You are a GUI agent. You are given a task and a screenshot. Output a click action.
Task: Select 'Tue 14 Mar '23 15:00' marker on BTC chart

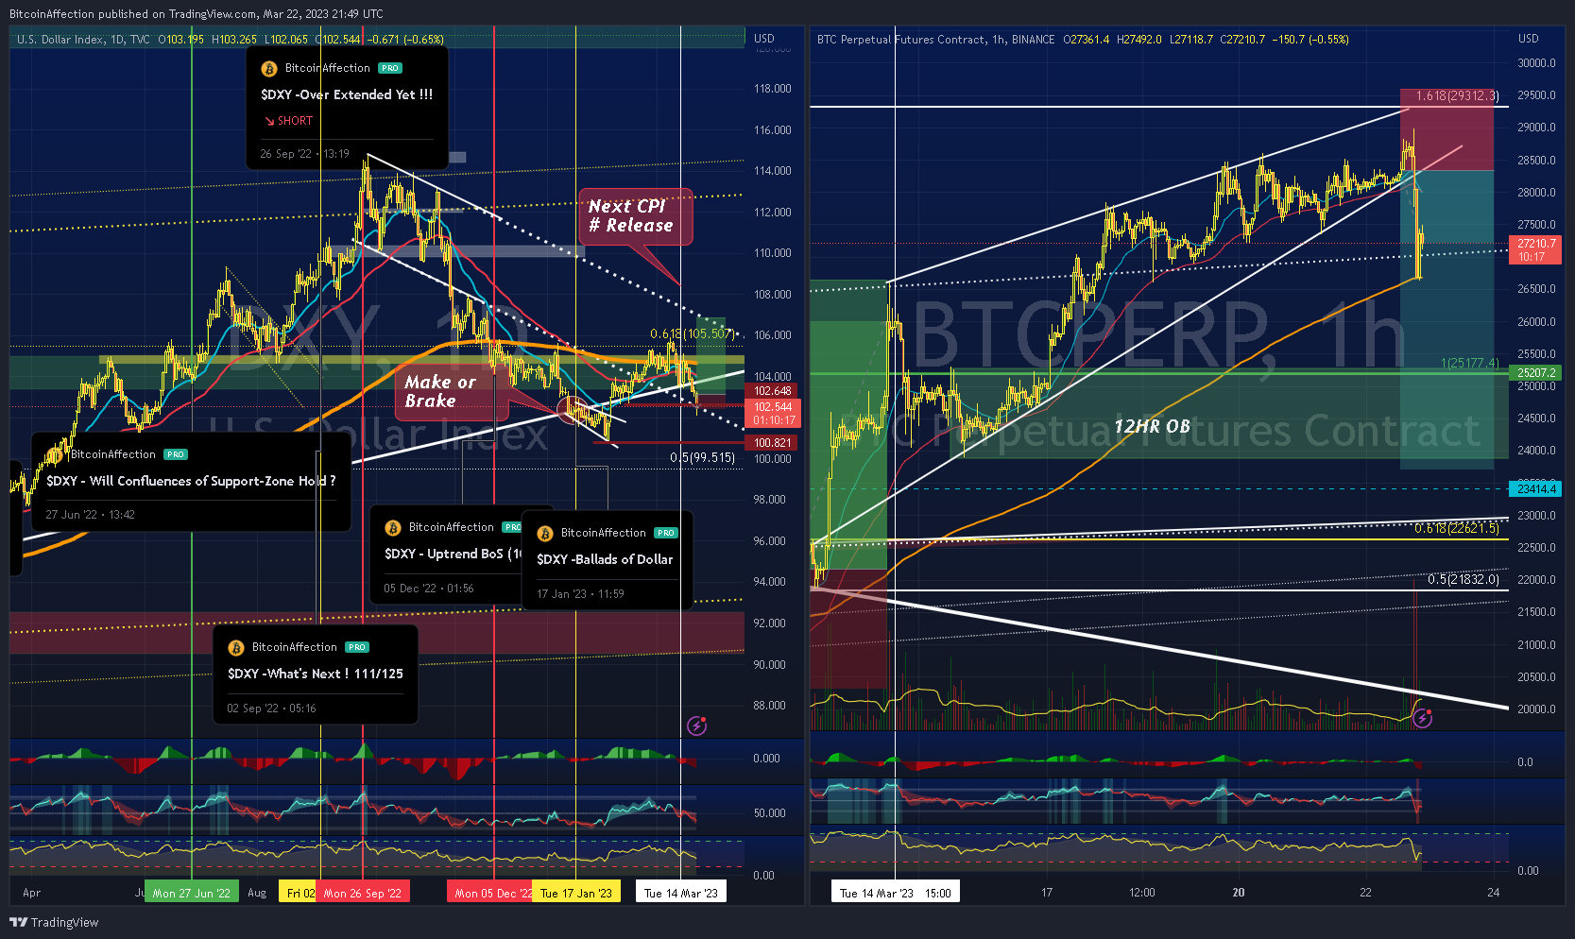(896, 893)
